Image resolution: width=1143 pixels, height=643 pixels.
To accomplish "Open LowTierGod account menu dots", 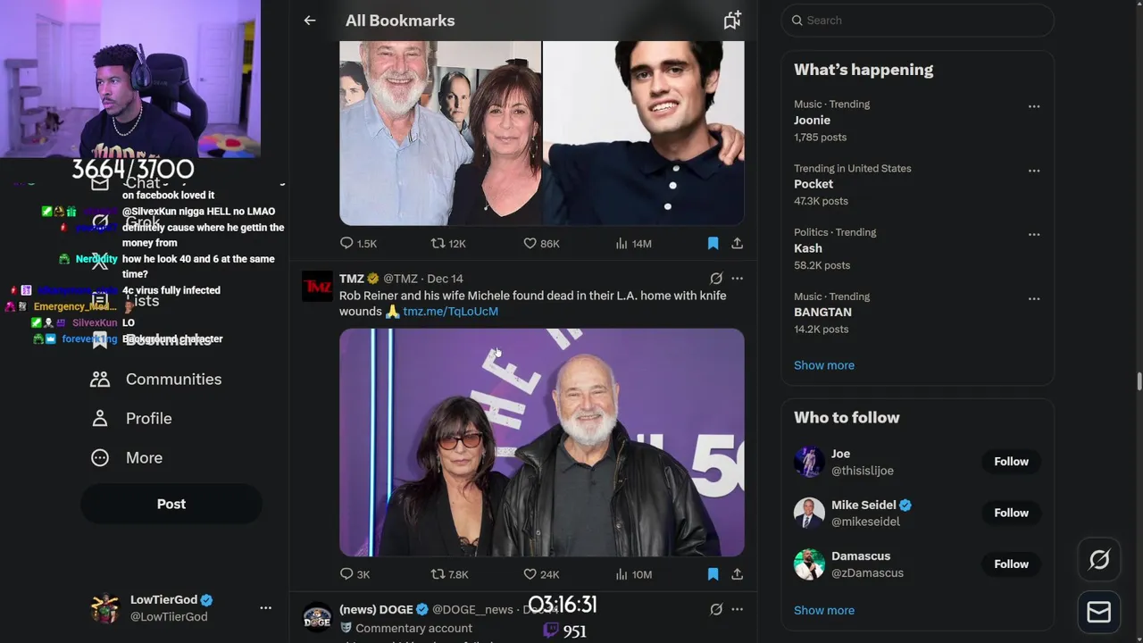I will pos(265,608).
